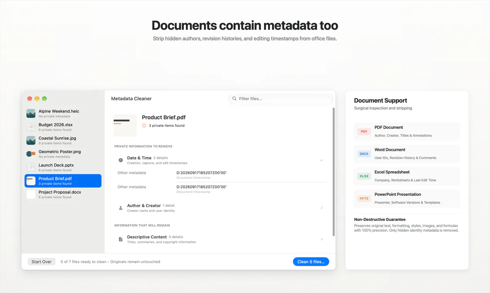Select Budget 2026.xlsx in the file list
490x293 pixels.
63,127
